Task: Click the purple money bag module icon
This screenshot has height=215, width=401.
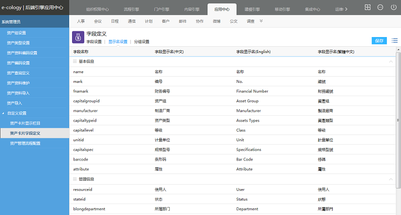Action: (78, 38)
